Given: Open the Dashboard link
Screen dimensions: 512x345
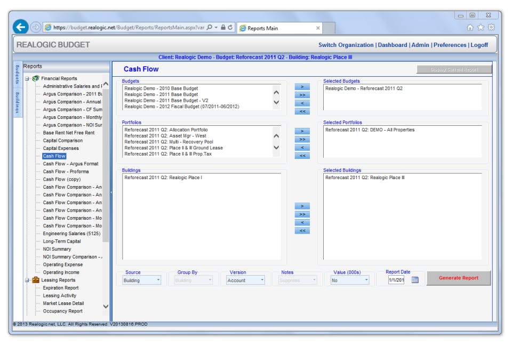Looking at the screenshot, I should 392,45.
